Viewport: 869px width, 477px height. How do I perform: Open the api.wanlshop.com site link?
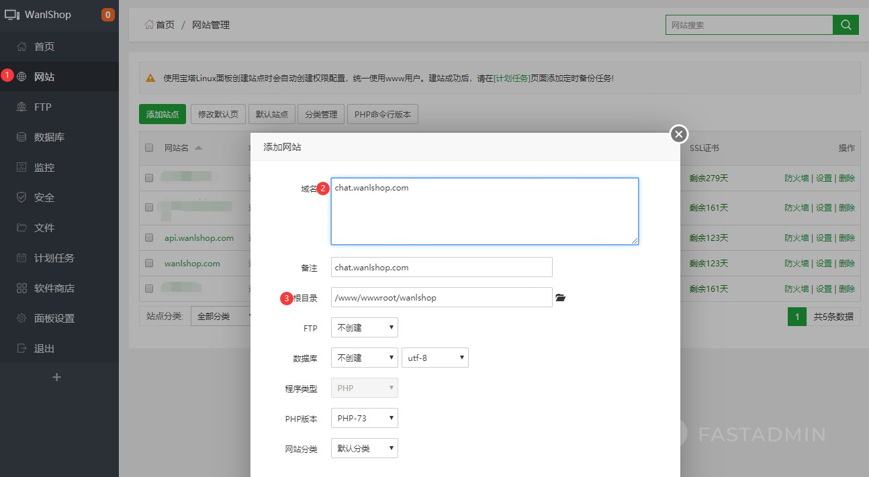click(199, 238)
